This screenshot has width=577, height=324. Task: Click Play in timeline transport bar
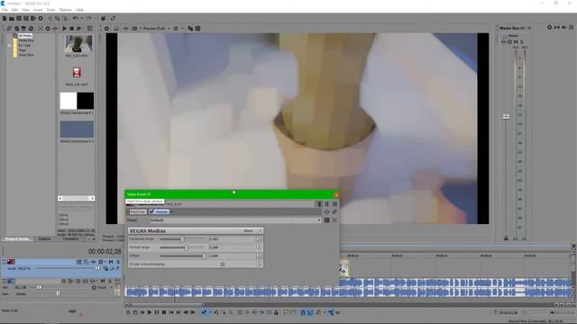tap(150, 312)
